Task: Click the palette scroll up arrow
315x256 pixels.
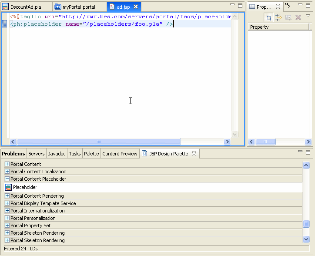Action: click(306, 165)
